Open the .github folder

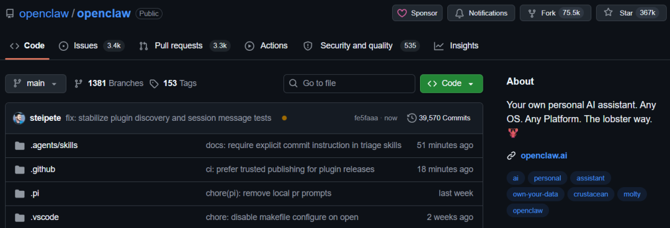pyautogui.click(x=43, y=170)
